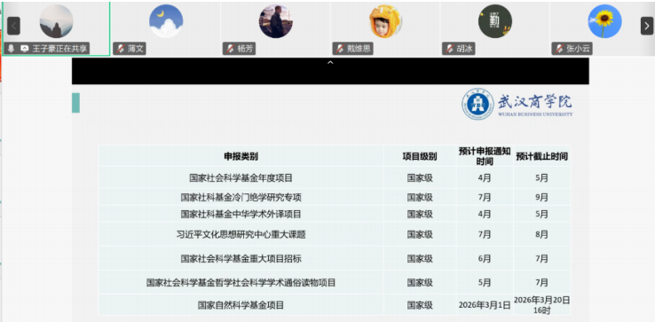Show next participants with right arrow
This screenshot has height=322, width=655.
click(647, 26)
